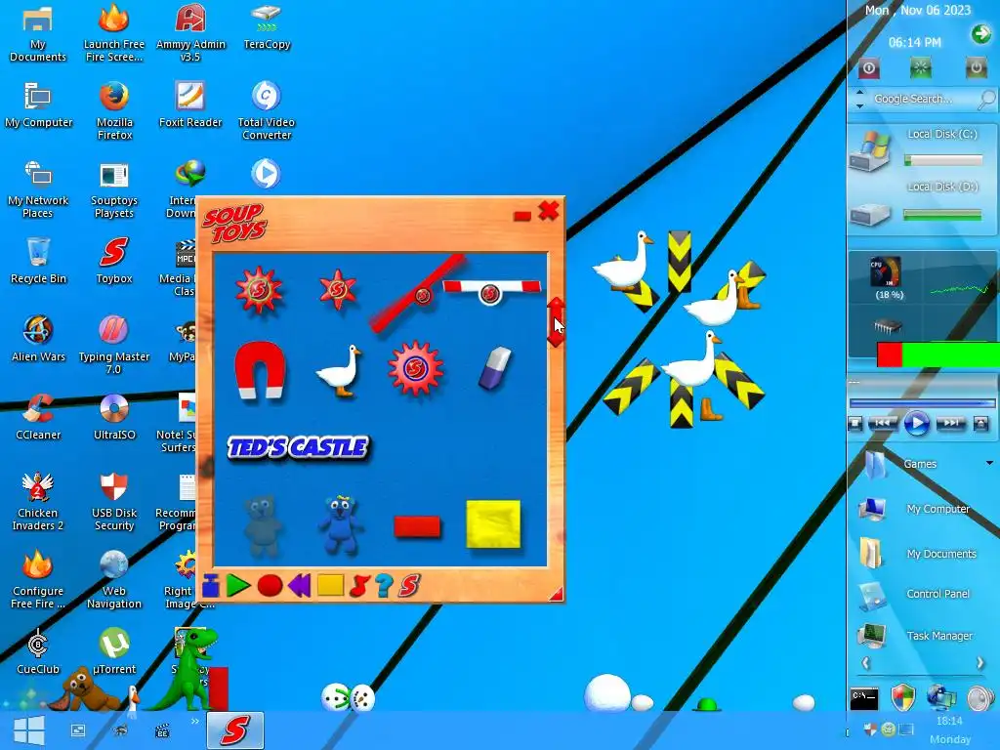Image resolution: width=1000 pixels, height=750 pixels.
Task: Open the command prompt icon in sidebar
Action: tap(864, 698)
